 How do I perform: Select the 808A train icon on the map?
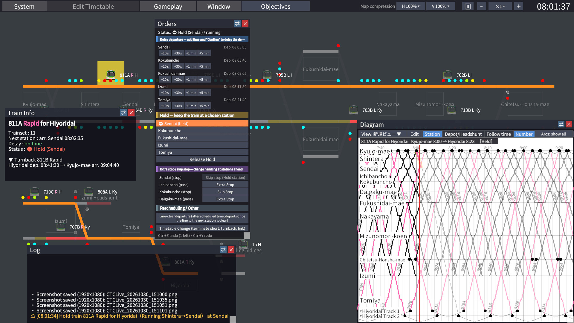point(89,191)
